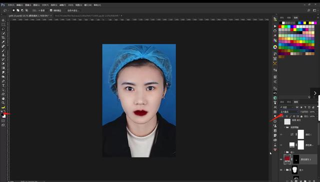Screen dimensions: 320x182
Task: Select the Eraser tool
Action: click(x=3, y=64)
